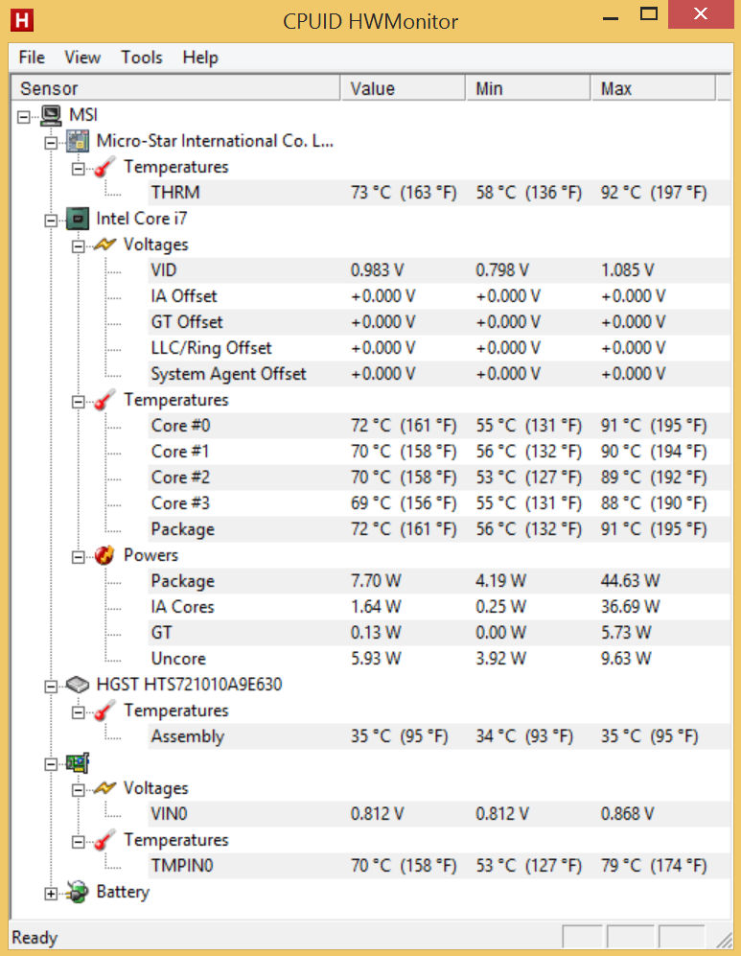Click the Intel Core i7 chip icon

(78, 219)
